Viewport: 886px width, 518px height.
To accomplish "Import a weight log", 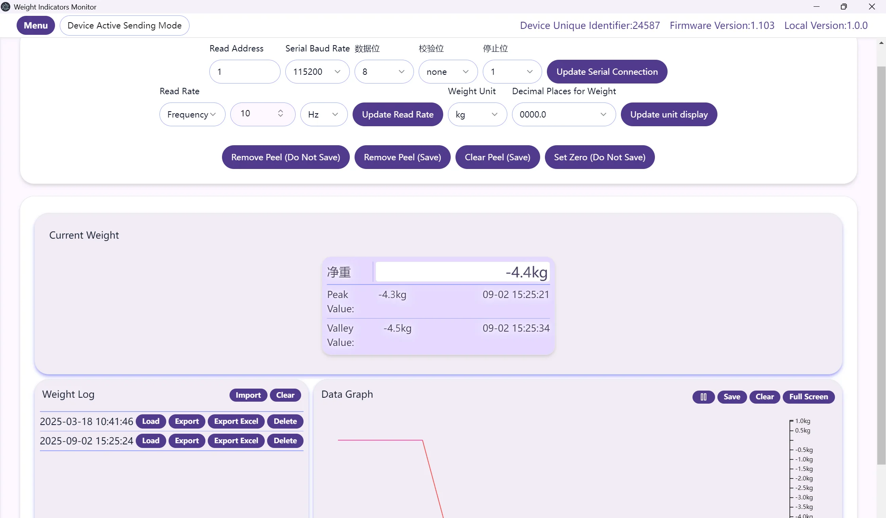I will pos(248,395).
